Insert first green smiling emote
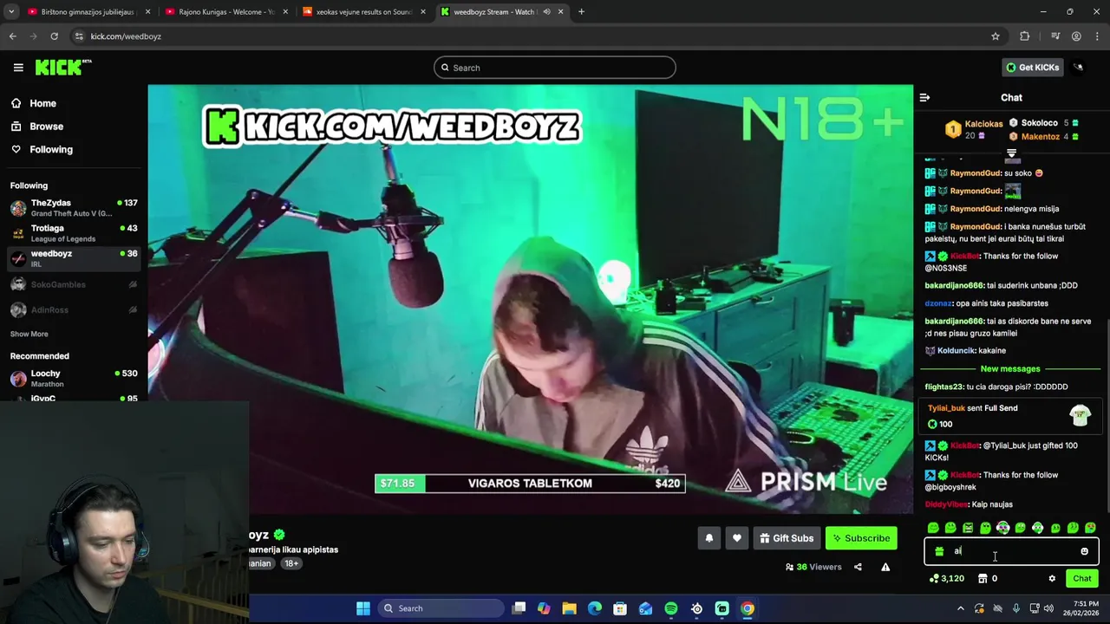This screenshot has width=1110, height=624. pos(933,528)
